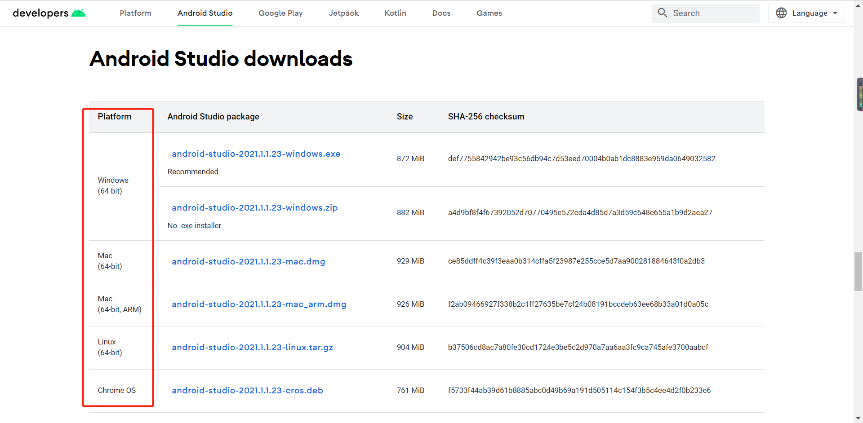Screen dimensions: 863x423
Task: Click the developers Android logo
Action: 49,13
